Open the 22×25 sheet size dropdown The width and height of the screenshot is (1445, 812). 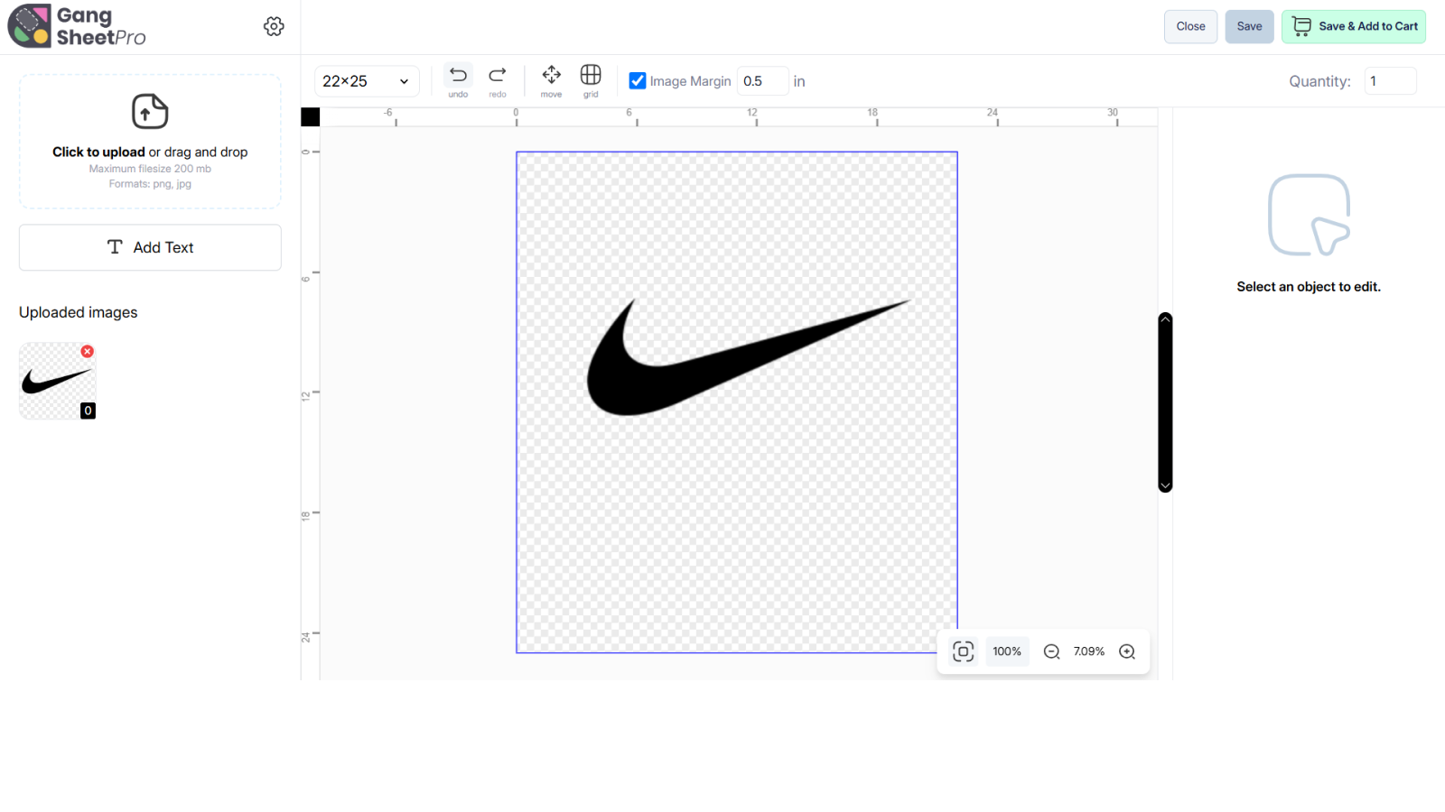pyautogui.click(x=366, y=81)
